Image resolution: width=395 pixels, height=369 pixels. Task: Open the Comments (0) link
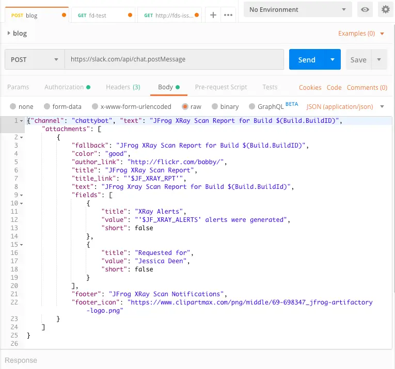pos(367,88)
